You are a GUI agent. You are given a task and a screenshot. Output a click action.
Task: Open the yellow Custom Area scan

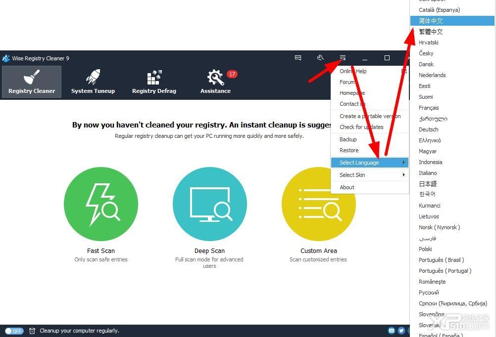click(x=319, y=204)
